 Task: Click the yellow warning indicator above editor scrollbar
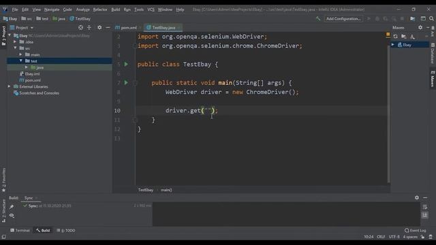tap(388, 35)
